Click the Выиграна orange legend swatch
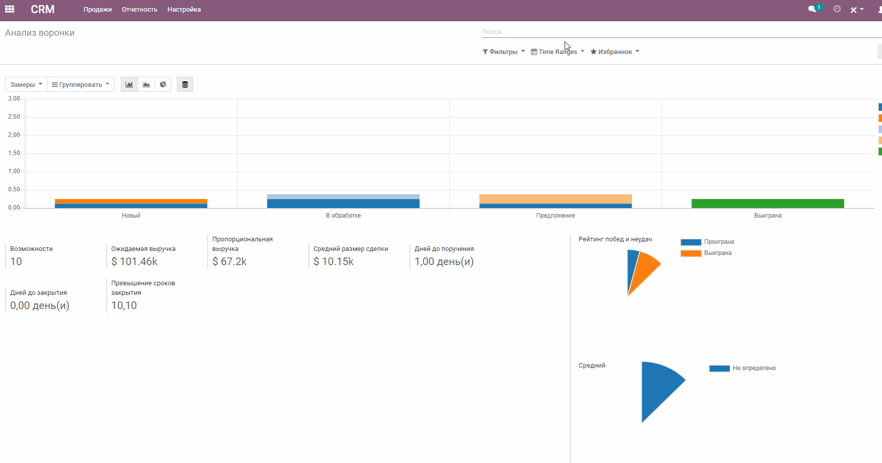The image size is (882, 463). [x=691, y=253]
